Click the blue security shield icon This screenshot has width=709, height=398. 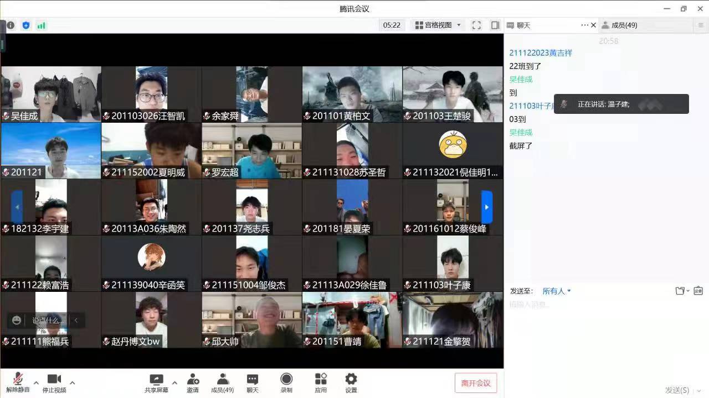point(26,25)
